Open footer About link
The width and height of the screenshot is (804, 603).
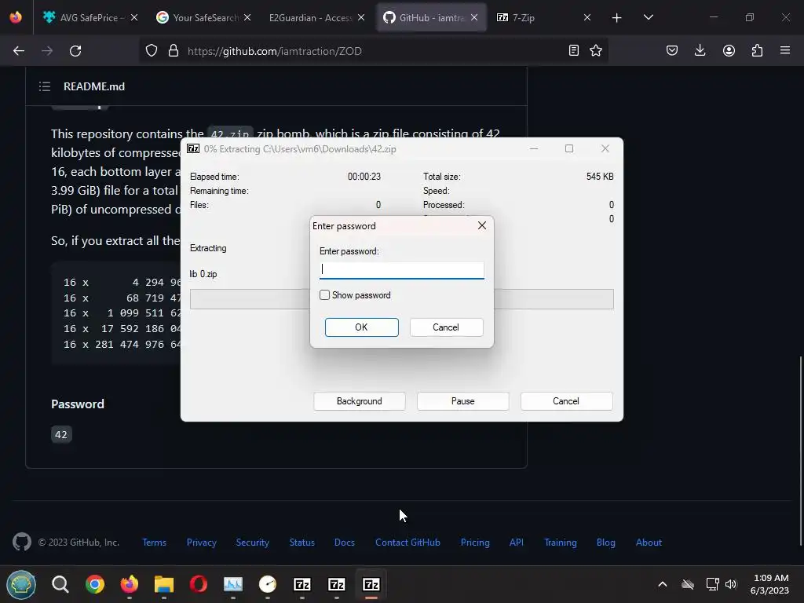point(649,543)
